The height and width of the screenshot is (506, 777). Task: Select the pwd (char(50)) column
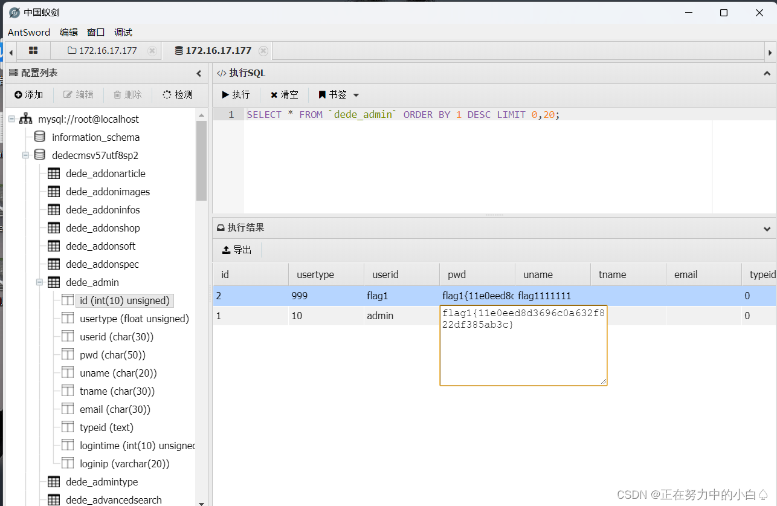[112, 355]
